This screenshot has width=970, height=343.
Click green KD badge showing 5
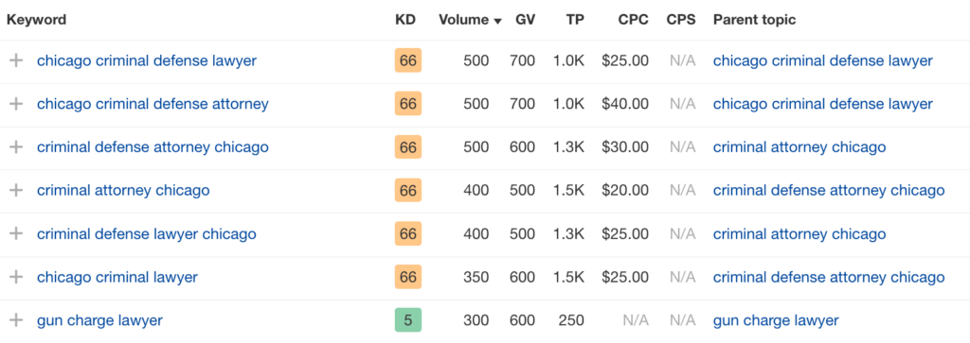[407, 320]
